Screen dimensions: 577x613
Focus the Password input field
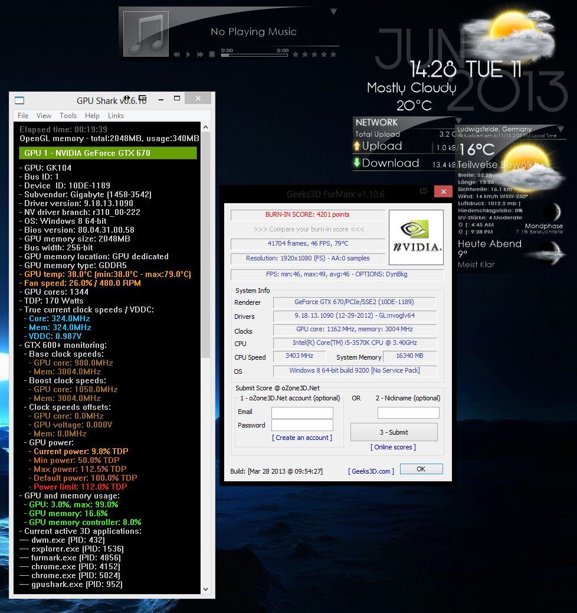(303, 425)
